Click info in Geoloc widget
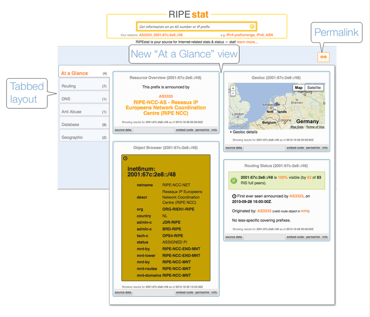The width and height of the screenshot is (370, 317). tap(325, 148)
